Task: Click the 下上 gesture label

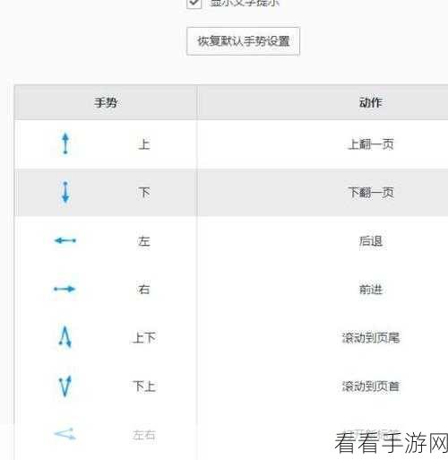Action: pyautogui.click(x=144, y=386)
